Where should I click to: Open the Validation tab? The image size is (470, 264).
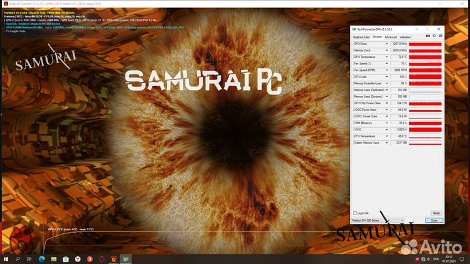click(405, 37)
